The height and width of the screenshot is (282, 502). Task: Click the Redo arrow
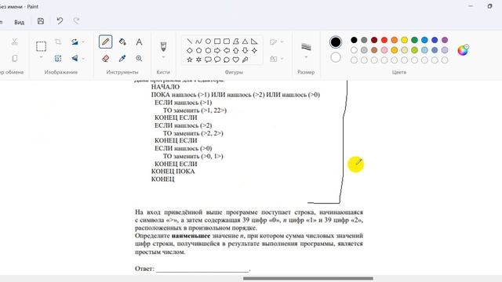(76, 21)
